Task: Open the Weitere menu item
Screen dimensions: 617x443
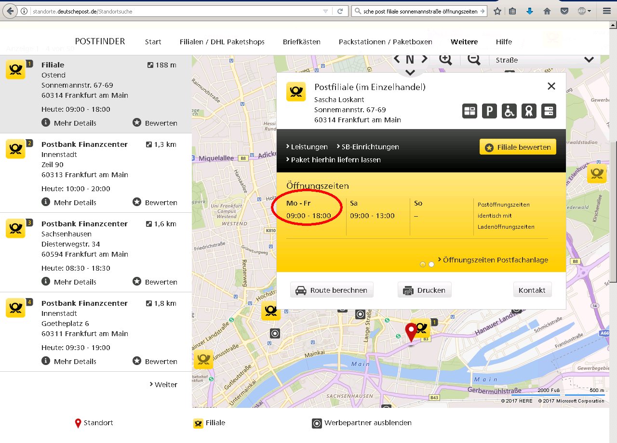Action: pyautogui.click(x=464, y=42)
